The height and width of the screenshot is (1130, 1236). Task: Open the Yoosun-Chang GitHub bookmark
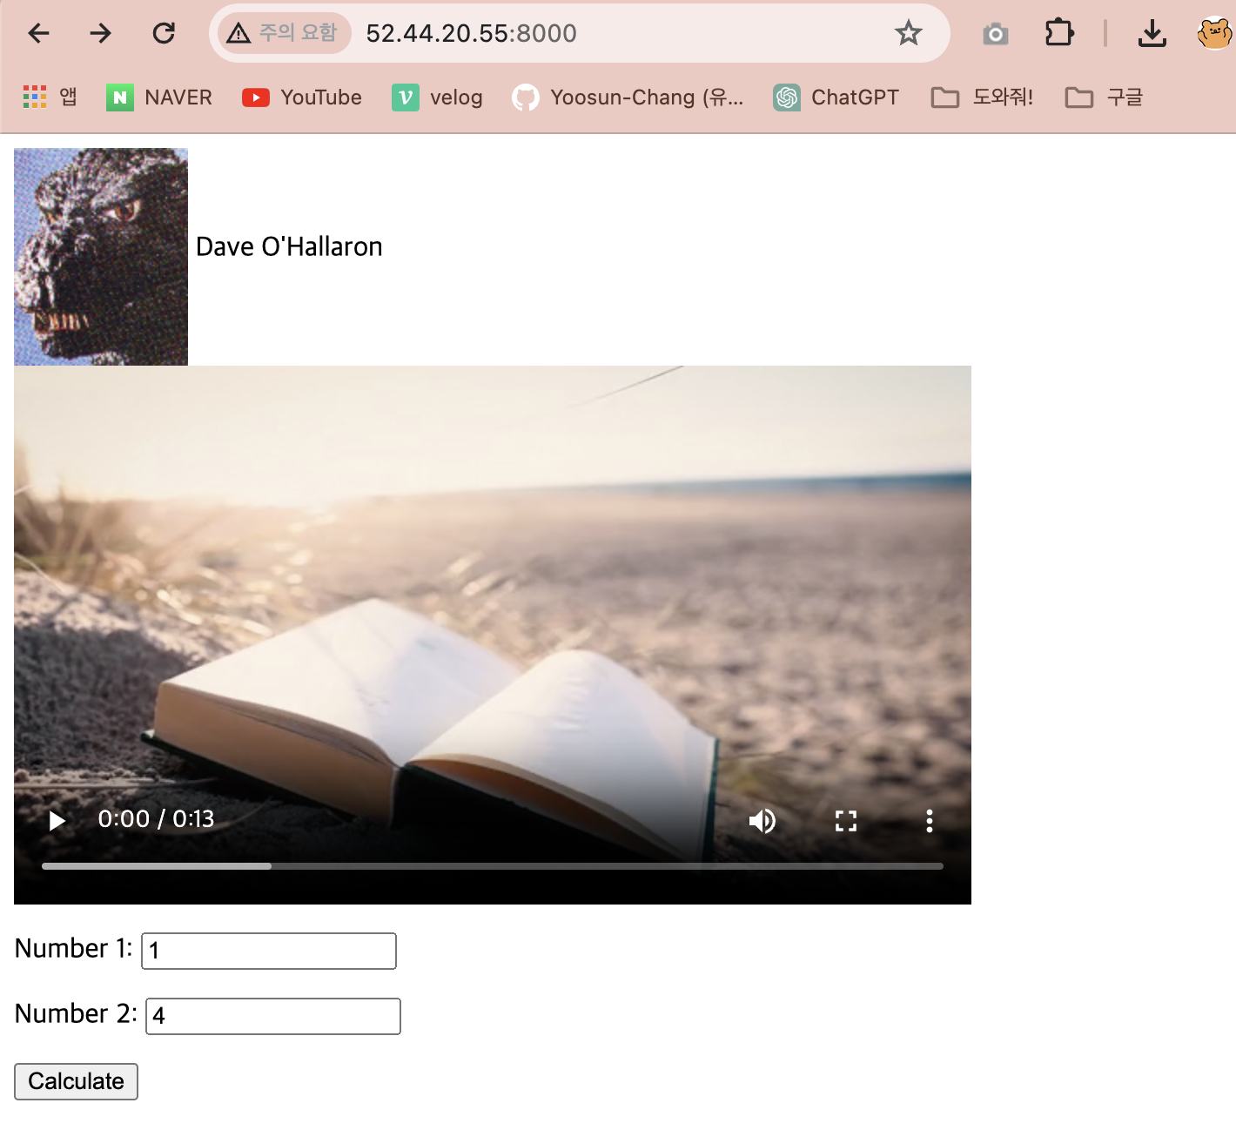coord(628,97)
